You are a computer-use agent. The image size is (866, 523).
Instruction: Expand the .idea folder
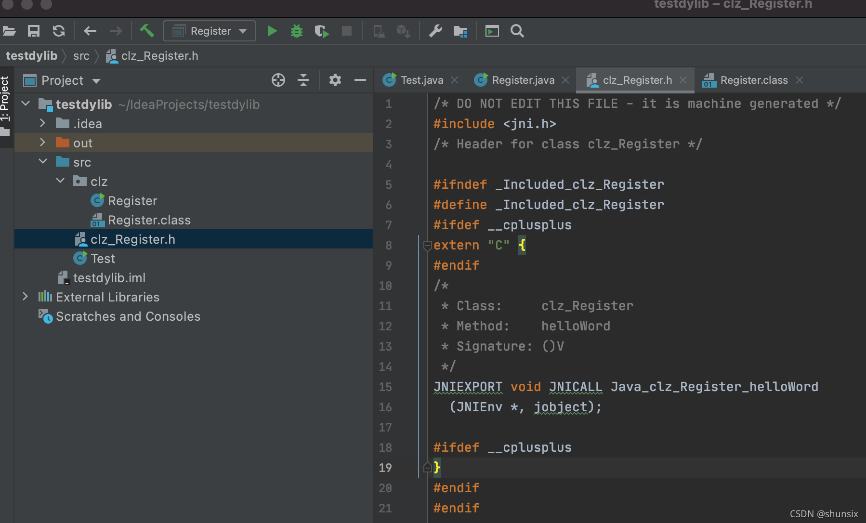[42, 123]
